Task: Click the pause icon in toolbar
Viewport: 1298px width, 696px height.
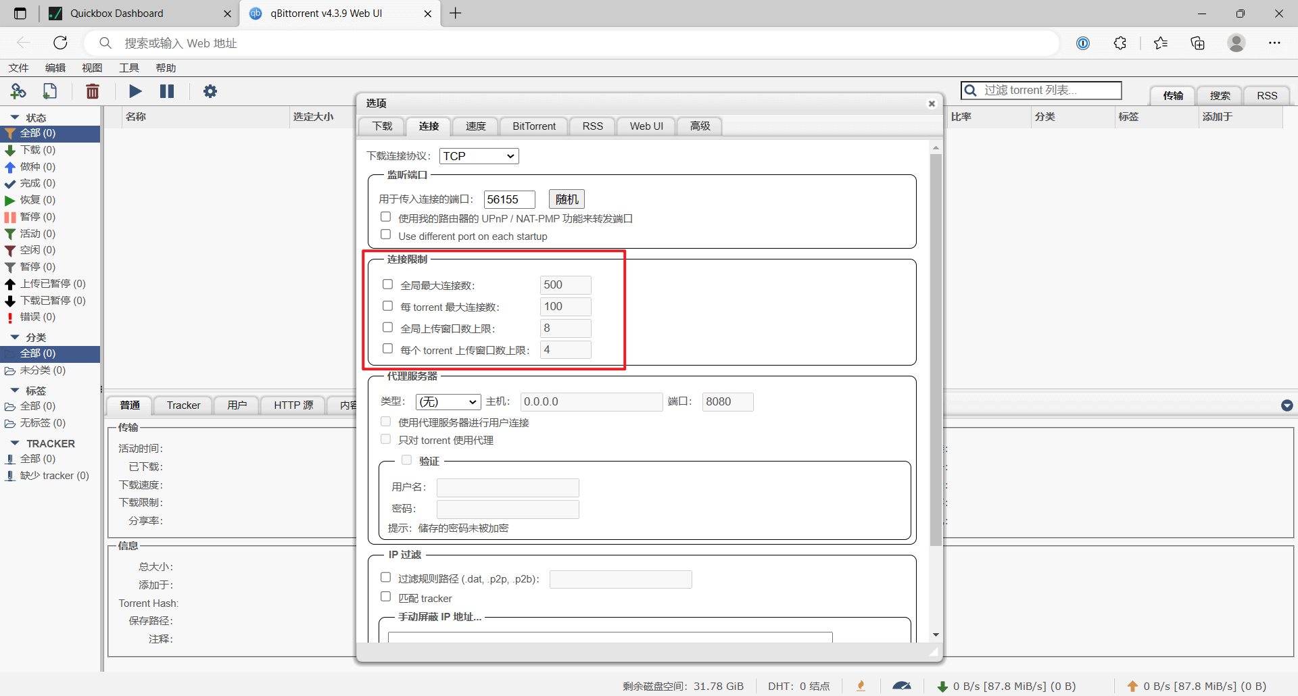Action: coord(167,91)
